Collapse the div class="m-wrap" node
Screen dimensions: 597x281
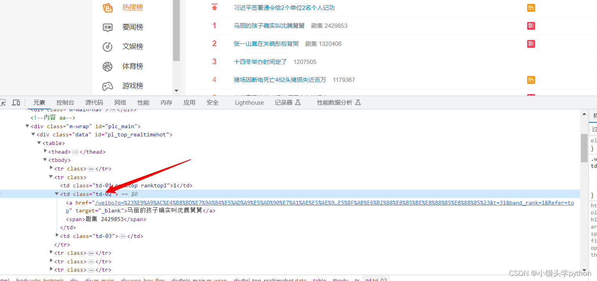click(x=27, y=126)
